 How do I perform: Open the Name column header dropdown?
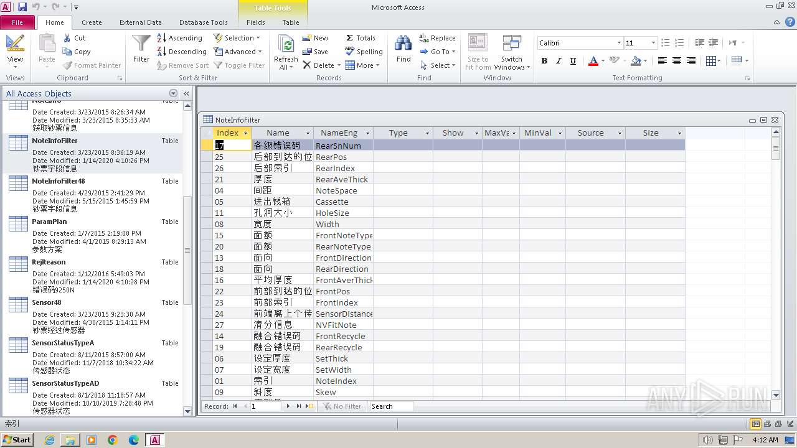(x=308, y=133)
